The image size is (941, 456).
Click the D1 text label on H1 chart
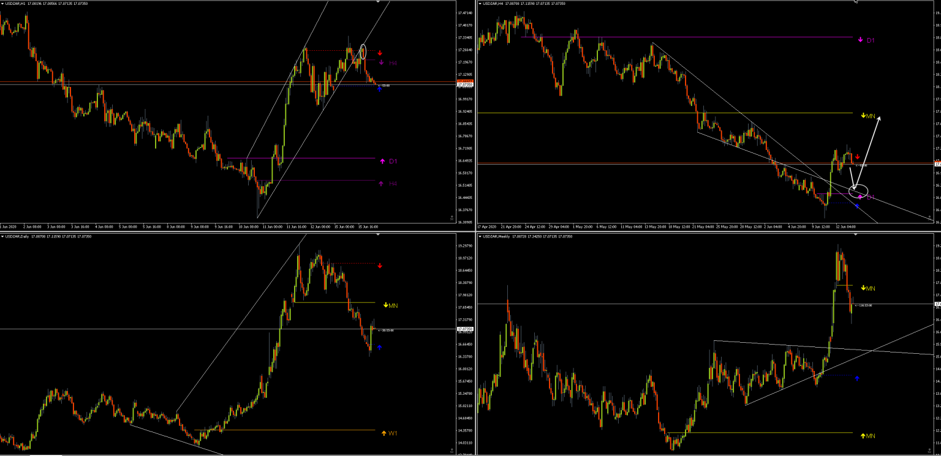tap(393, 162)
